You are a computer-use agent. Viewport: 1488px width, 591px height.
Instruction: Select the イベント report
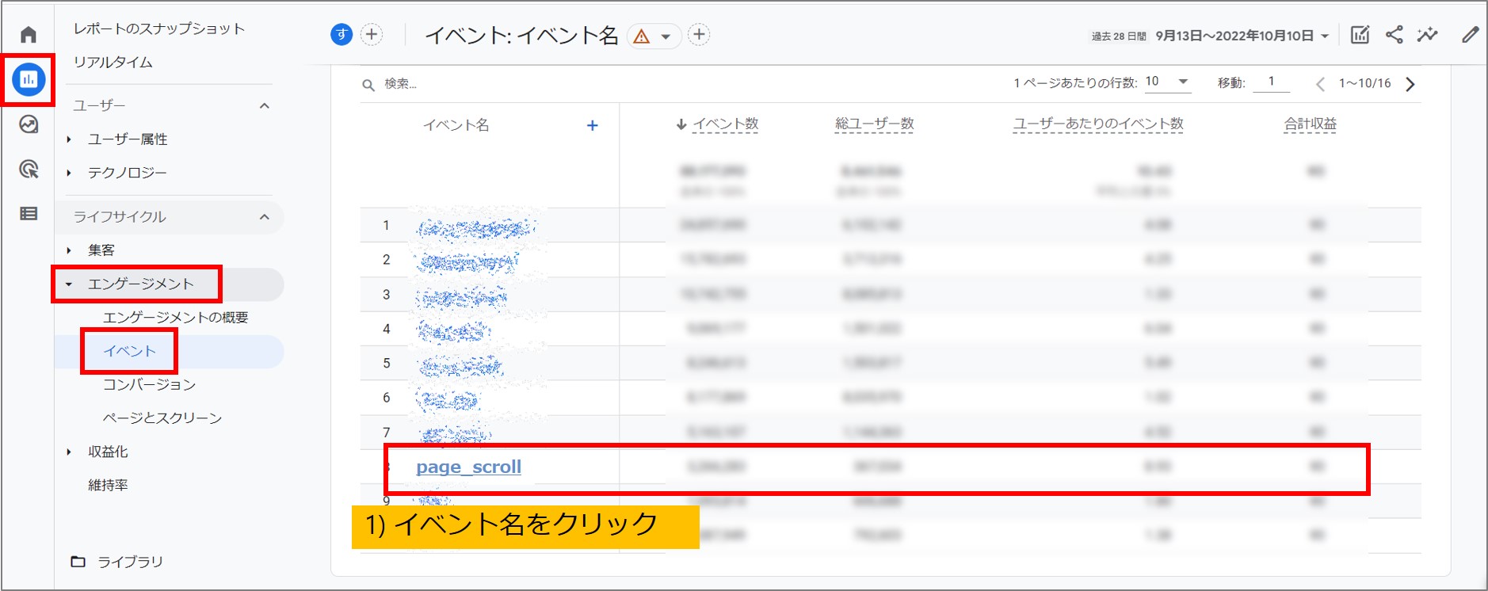130,351
